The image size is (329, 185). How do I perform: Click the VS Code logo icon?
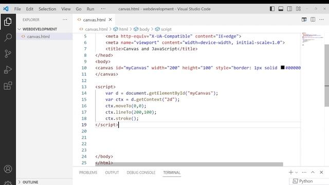coord(6,9)
